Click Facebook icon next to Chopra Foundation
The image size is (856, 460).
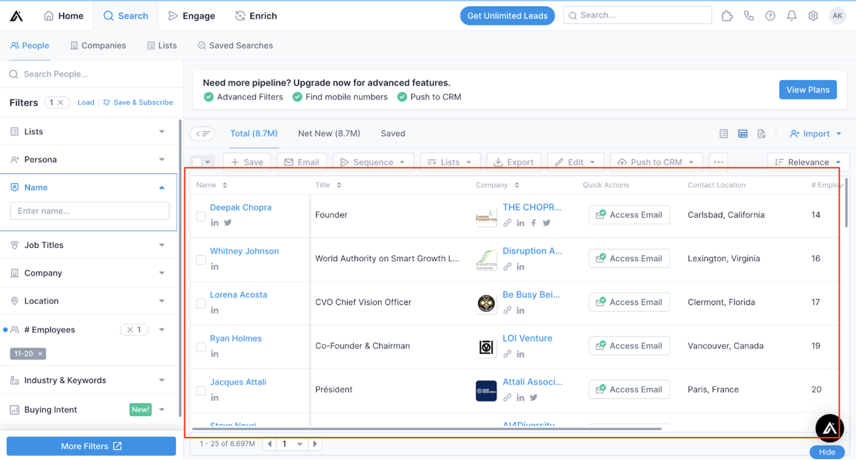[533, 222]
